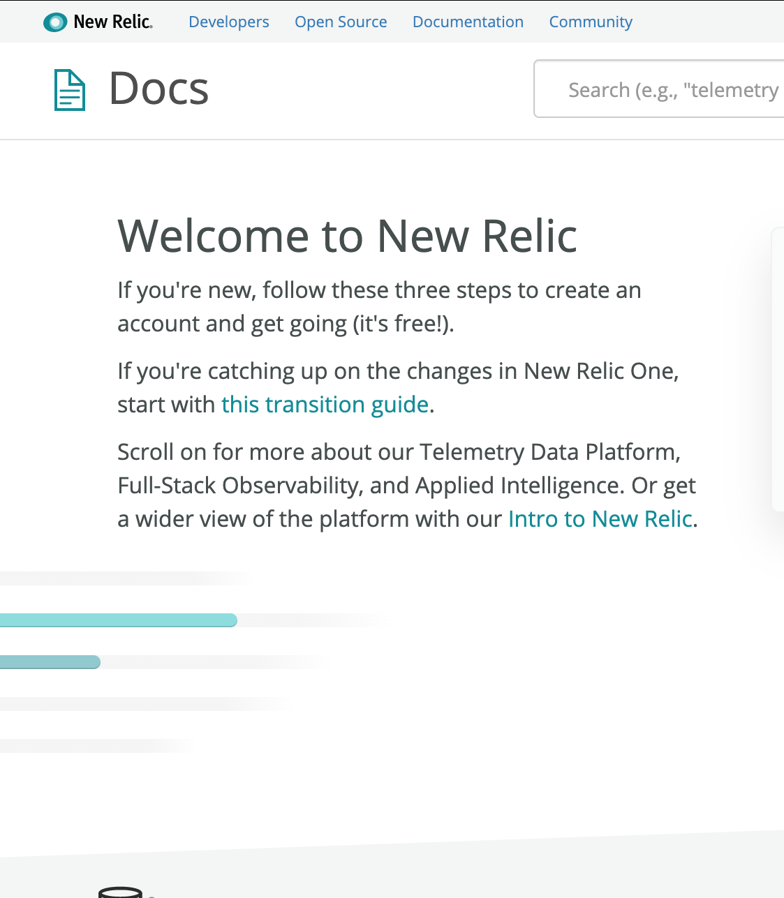Focus the Search docs input field
This screenshot has width=784, height=898.
tap(659, 89)
